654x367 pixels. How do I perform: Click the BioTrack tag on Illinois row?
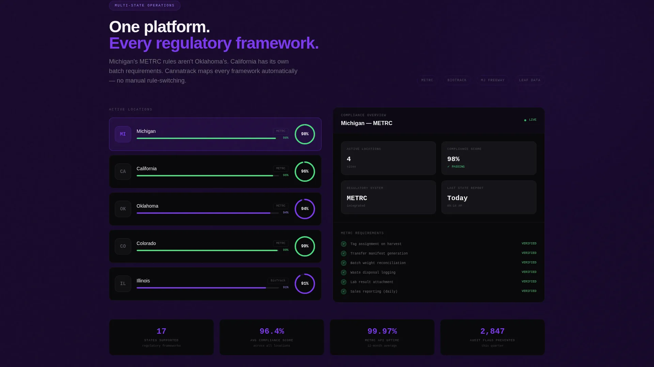(278, 281)
